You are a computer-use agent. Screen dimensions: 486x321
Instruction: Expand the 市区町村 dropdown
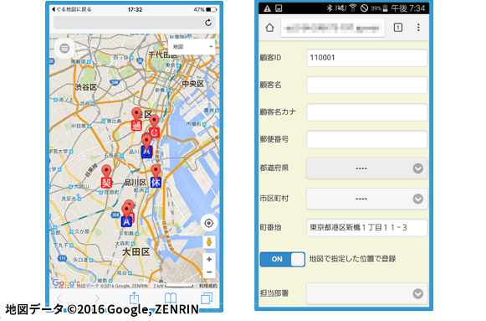click(x=366, y=199)
